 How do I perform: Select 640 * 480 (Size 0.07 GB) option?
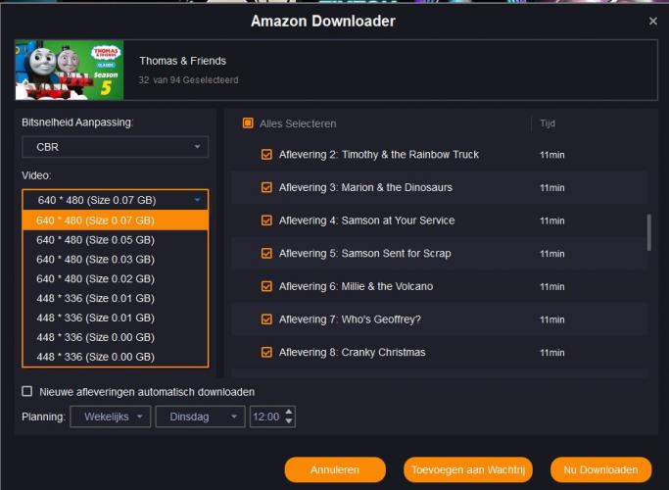coord(116,220)
